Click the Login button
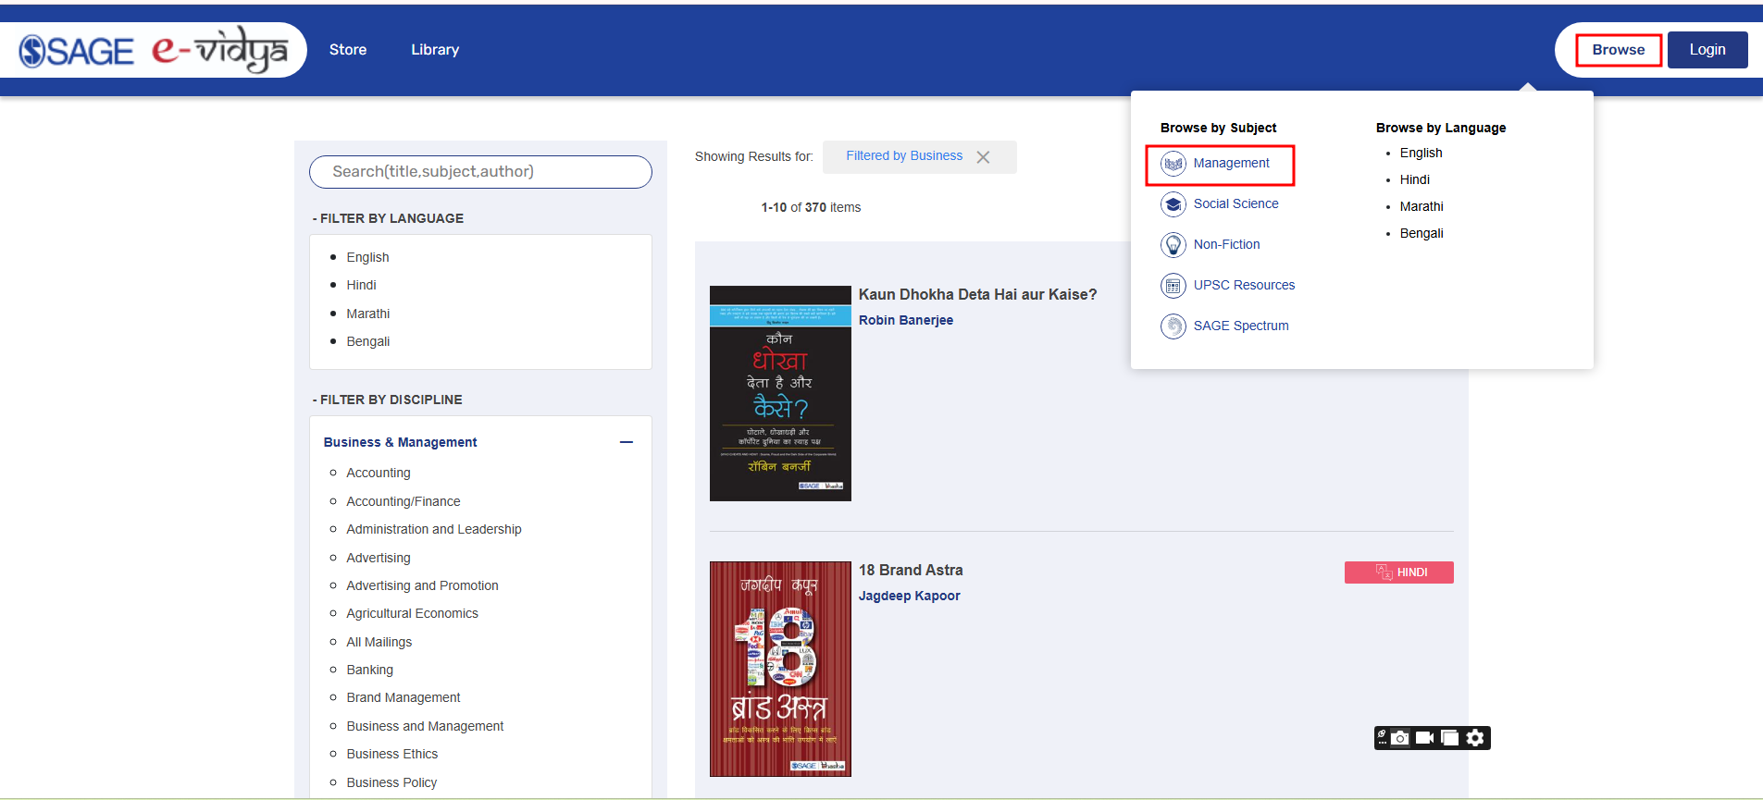Viewport: 1763px width, 800px height. (x=1707, y=50)
